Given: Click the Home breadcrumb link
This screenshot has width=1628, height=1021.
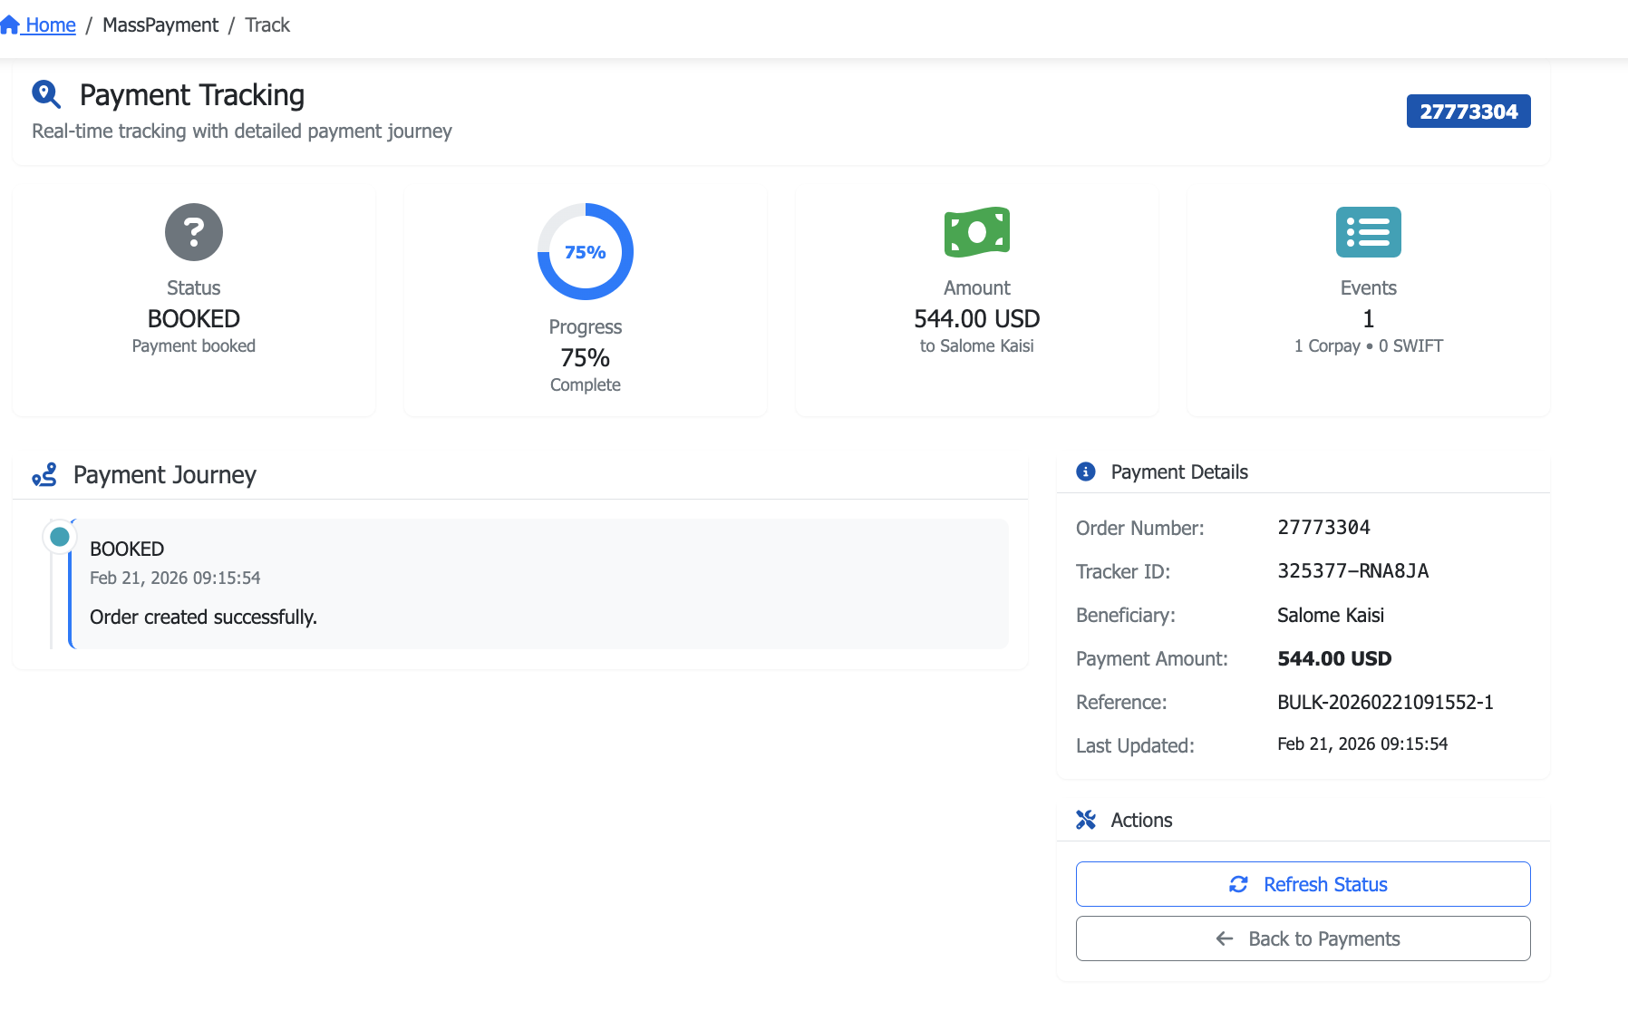Looking at the screenshot, I should pos(50,25).
